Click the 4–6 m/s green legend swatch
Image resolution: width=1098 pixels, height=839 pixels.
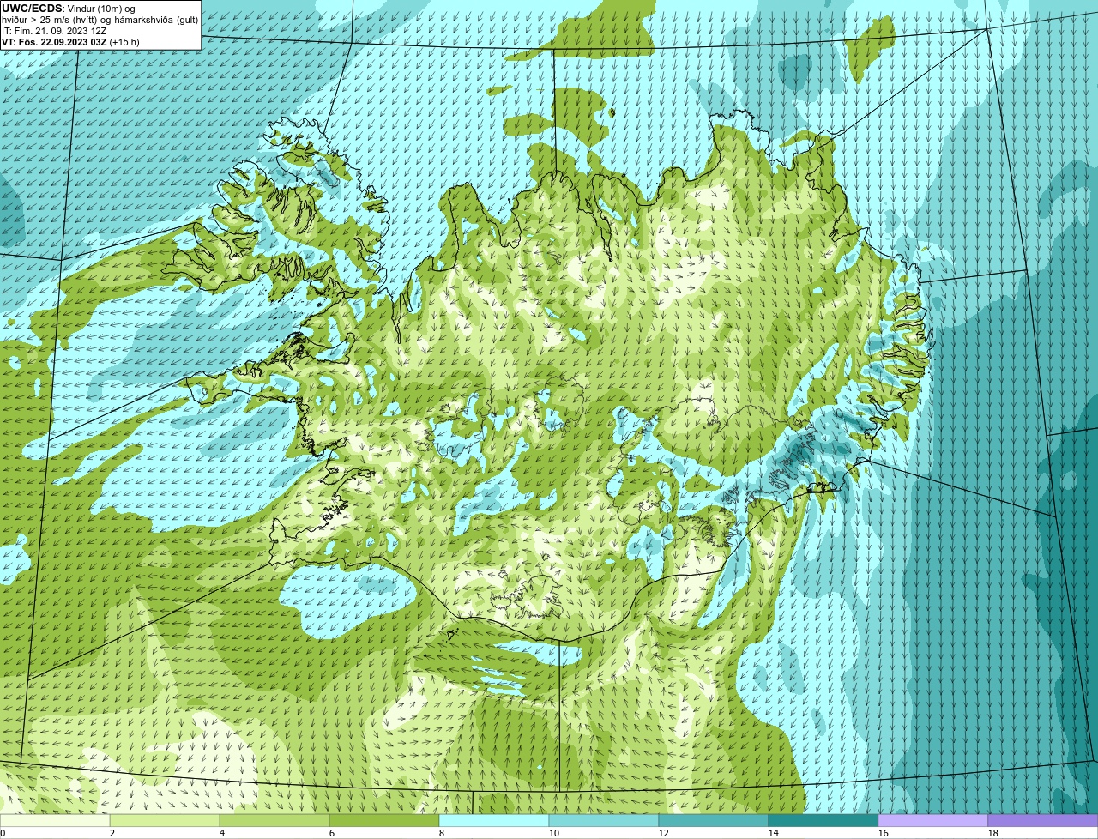pos(274,821)
